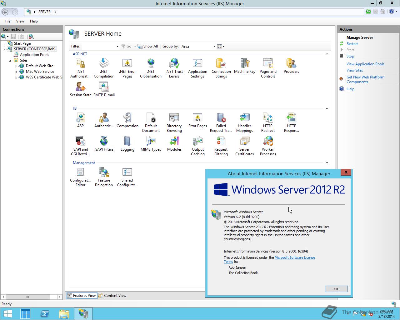The image size is (400, 320).
Task: Open the IIS Error Pages feature
Action: 197,120
